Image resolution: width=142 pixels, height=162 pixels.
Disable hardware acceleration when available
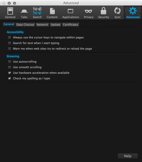pos(9,73)
